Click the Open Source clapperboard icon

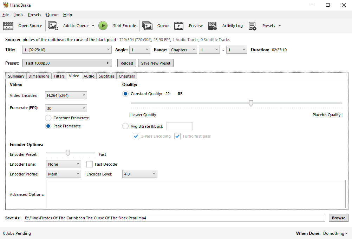(x=8, y=26)
